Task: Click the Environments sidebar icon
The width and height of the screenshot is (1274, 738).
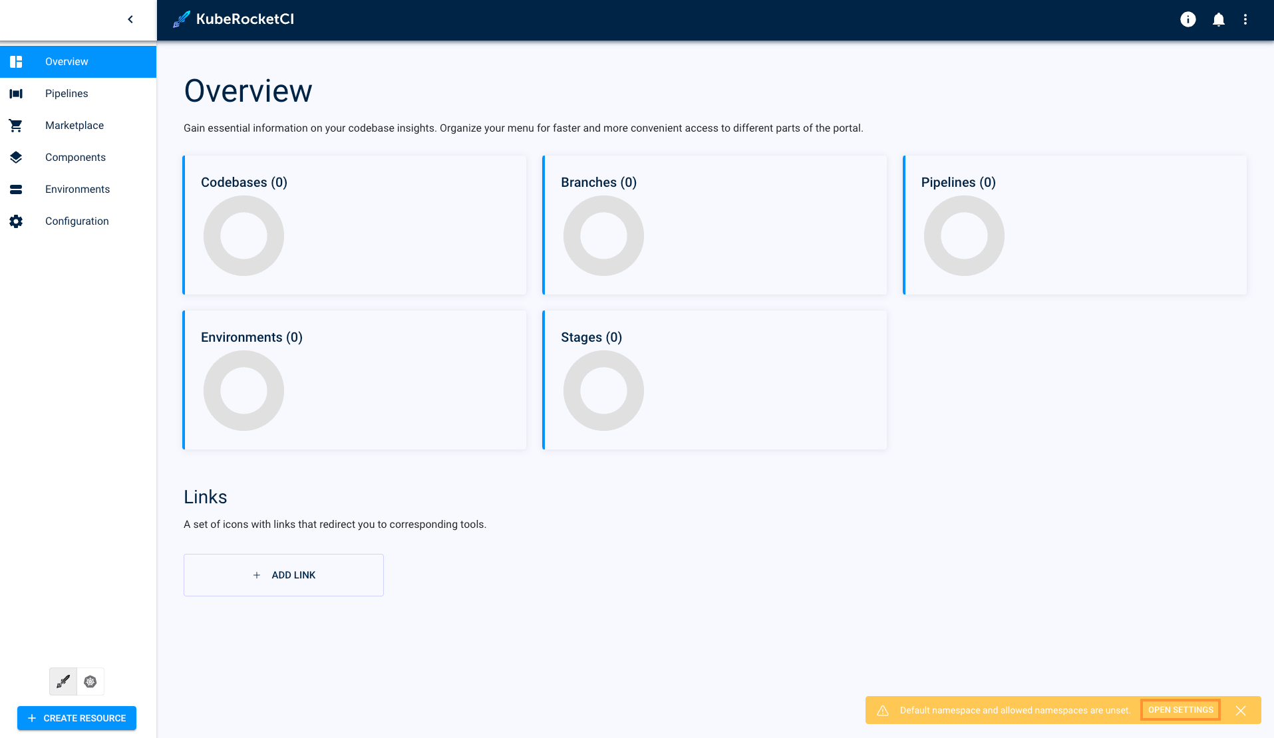Action: tap(16, 189)
